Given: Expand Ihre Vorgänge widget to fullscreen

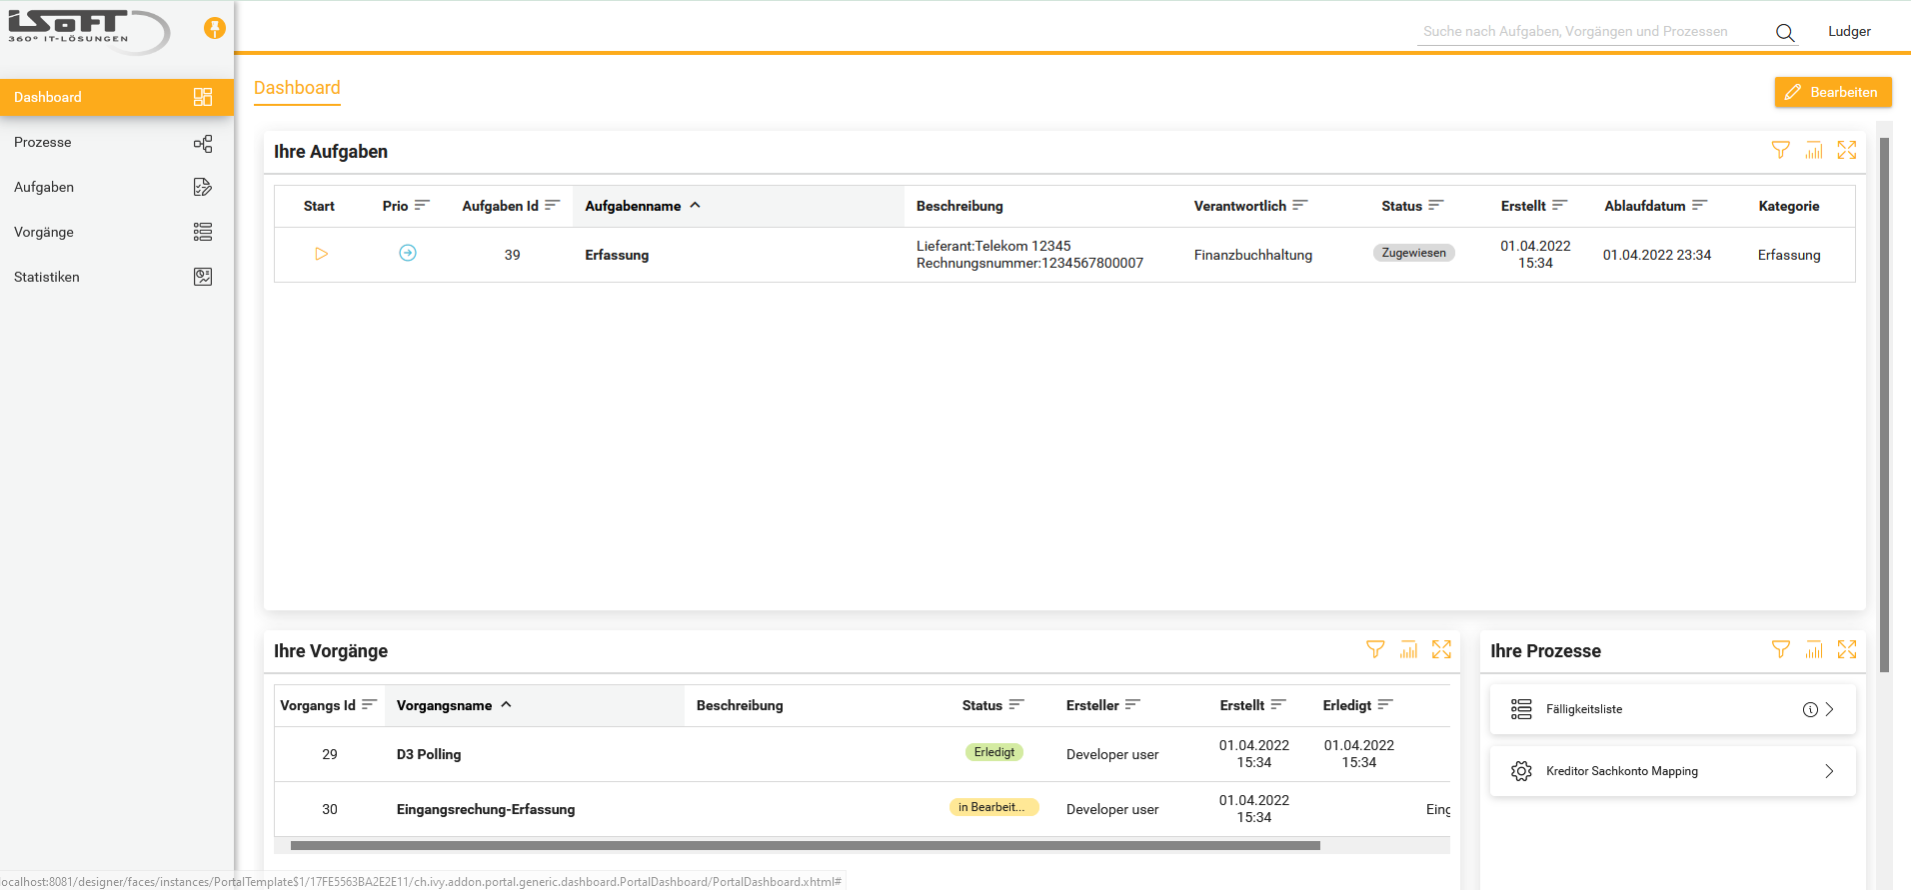Looking at the screenshot, I should point(1440,649).
